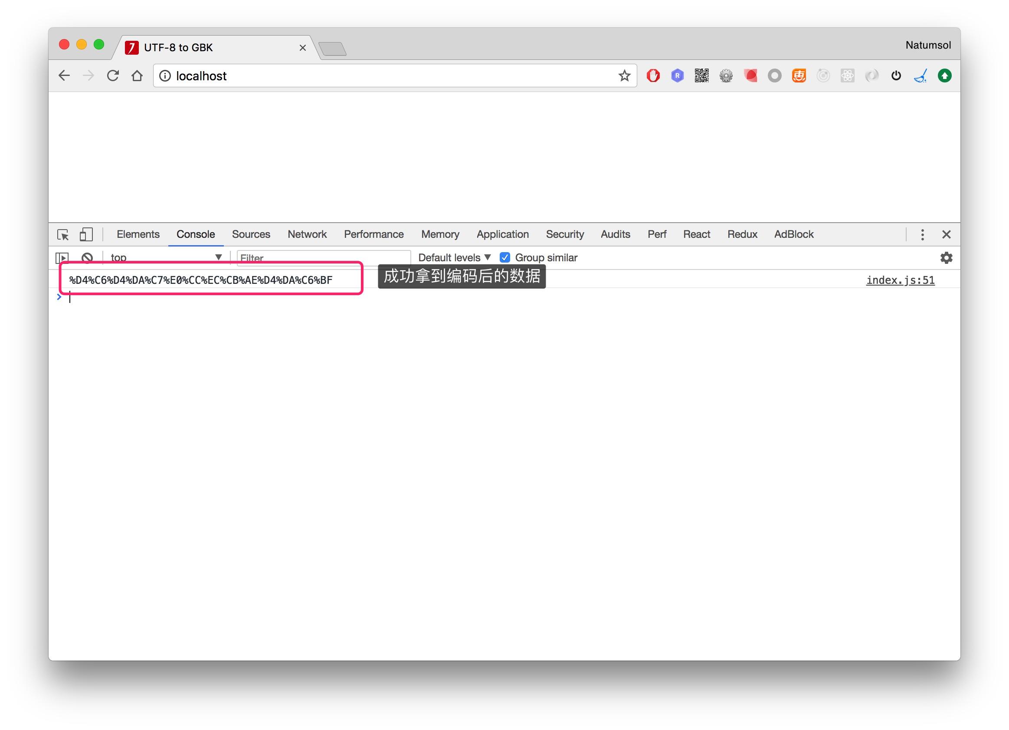Viewport: 1009px width, 730px height.
Task: Open the React DevTools extension icon
Action: point(847,76)
